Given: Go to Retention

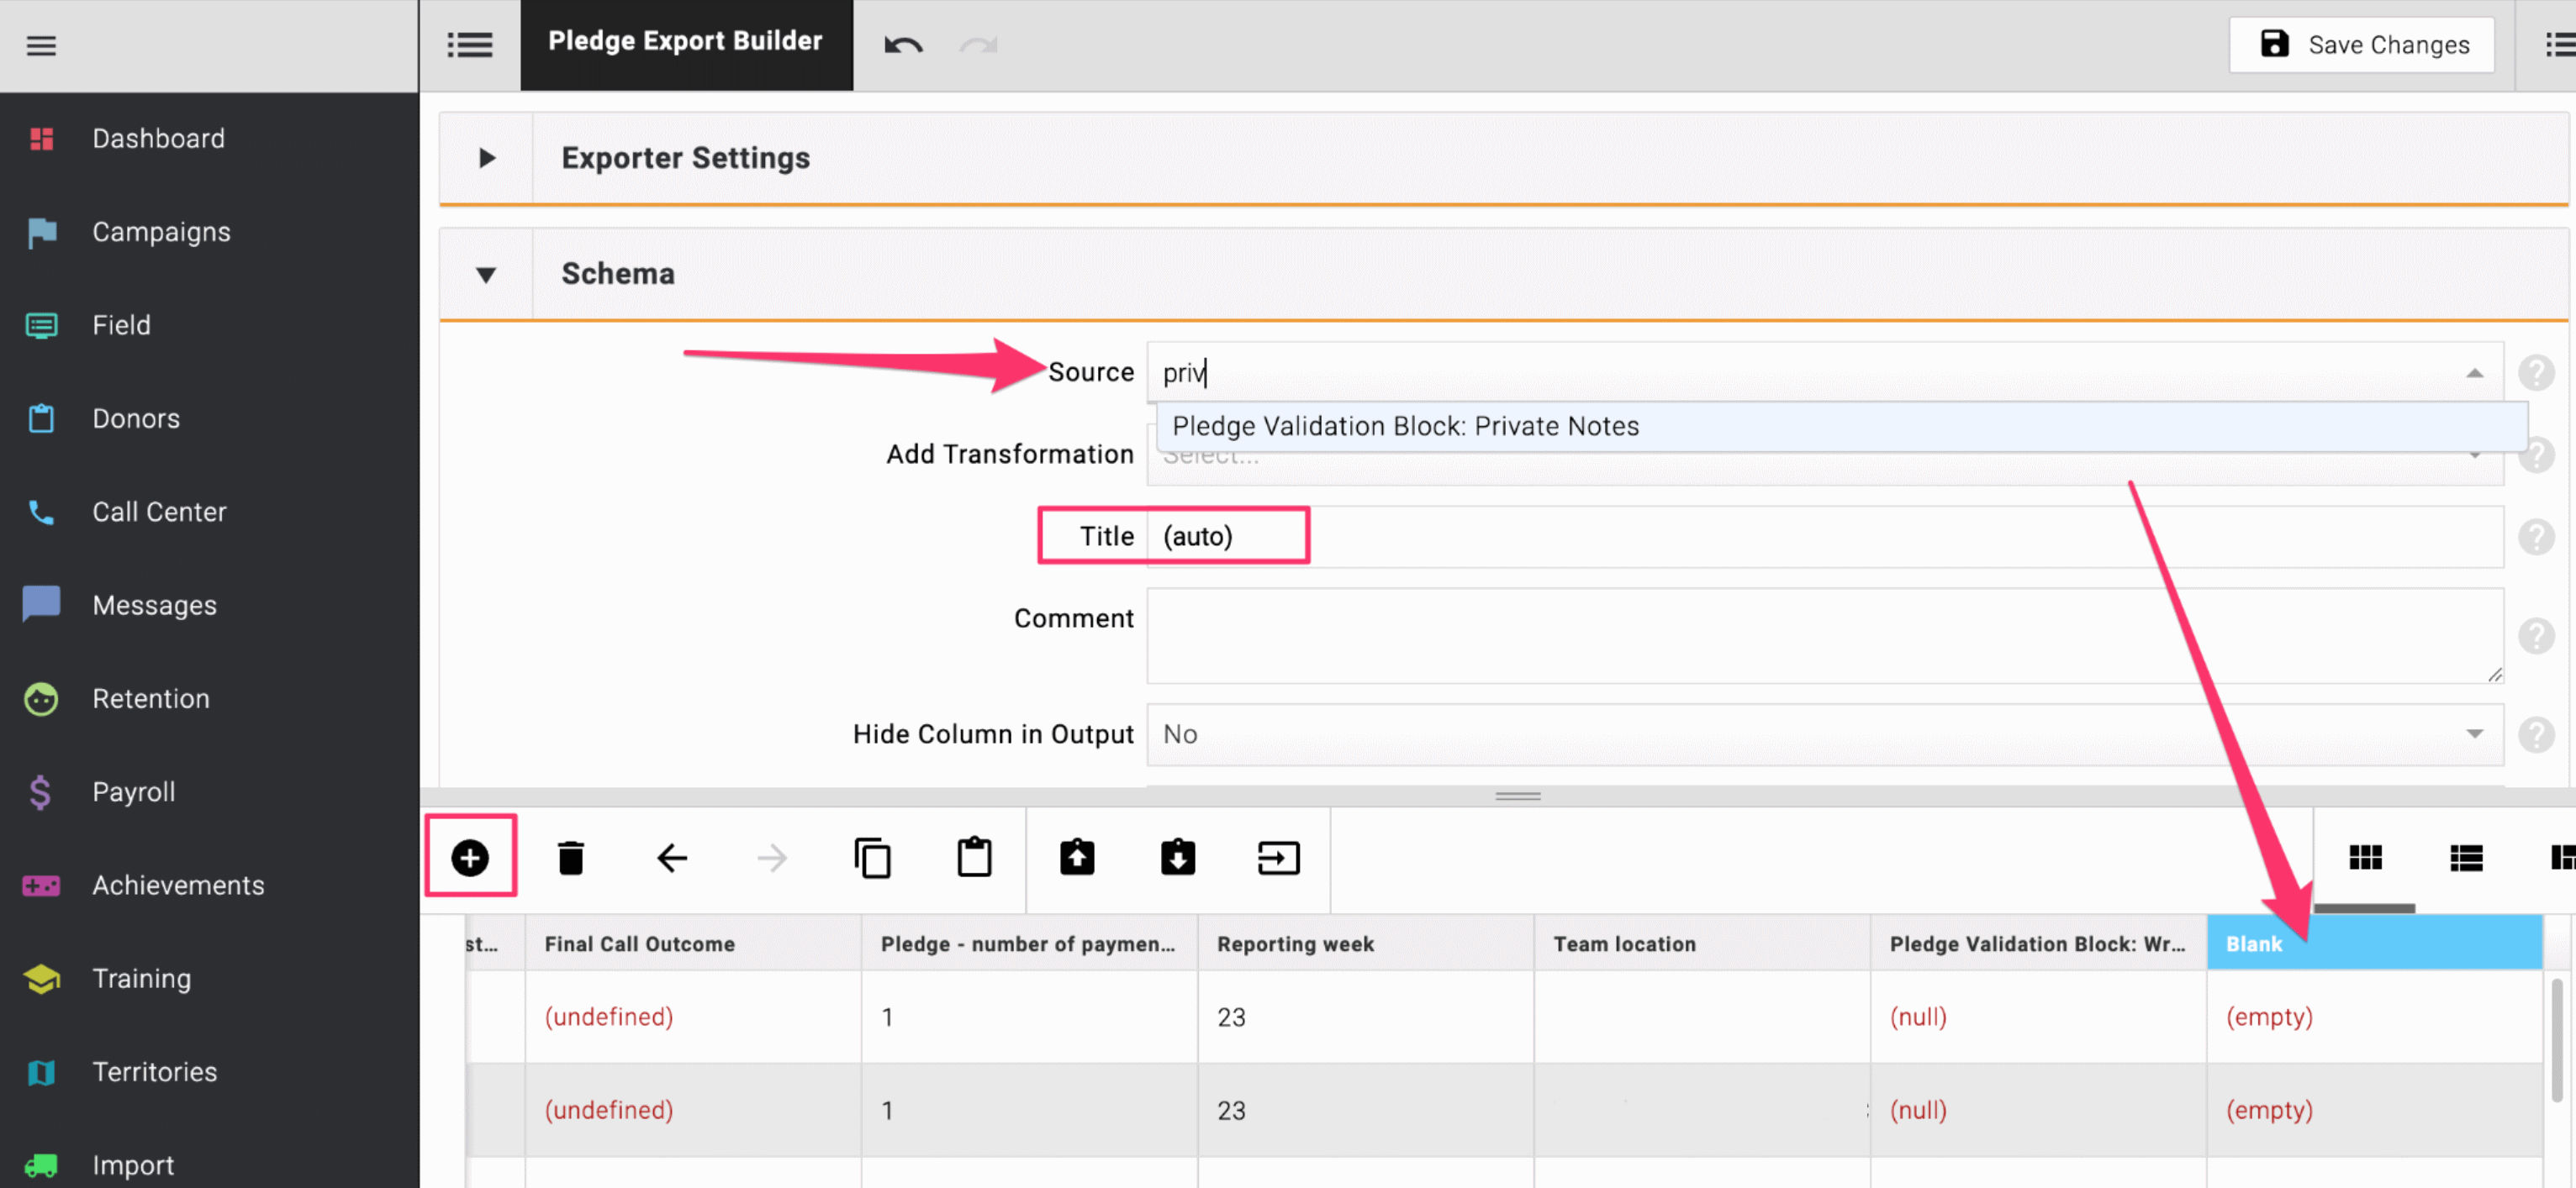Looking at the screenshot, I should pos(151,698).
